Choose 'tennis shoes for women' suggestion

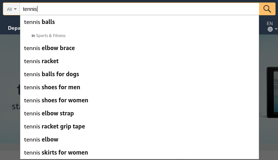click(139, 100)
